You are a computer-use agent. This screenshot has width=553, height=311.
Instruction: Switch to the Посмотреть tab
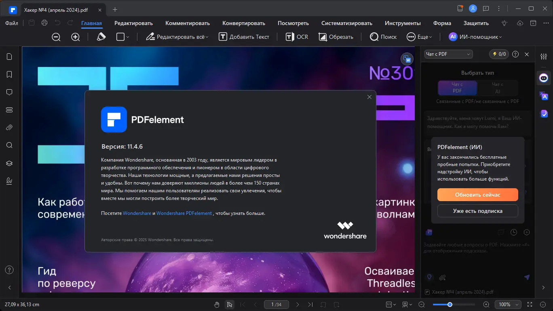tap(293, 23)
